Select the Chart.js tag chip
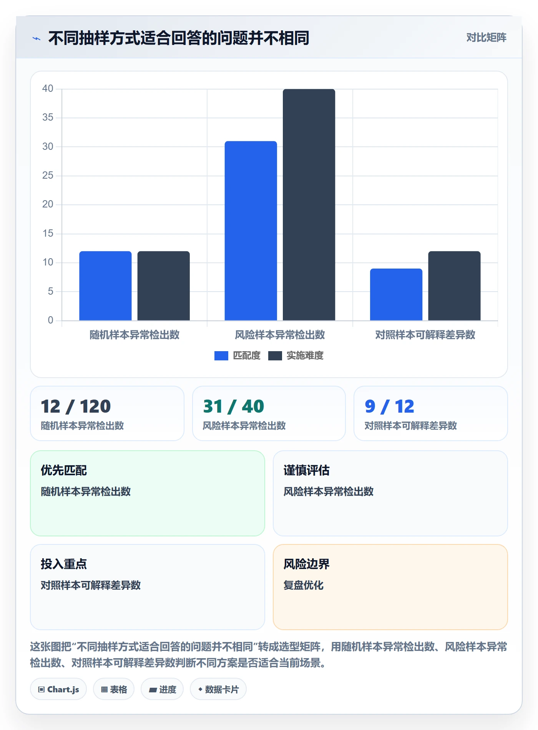The height and width of the screenshot is (730, 538). tap(58, 689)
